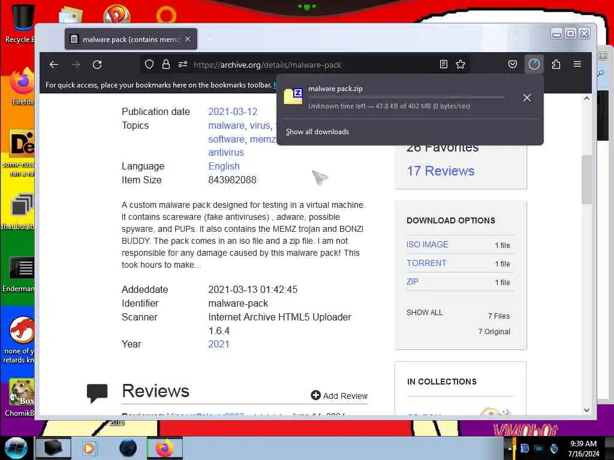Open list all tabs chevron
Viewport: 614px width, 460px height.
[514, 39]
